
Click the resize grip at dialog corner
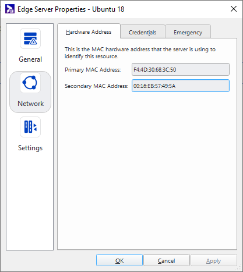pos(238,267)
